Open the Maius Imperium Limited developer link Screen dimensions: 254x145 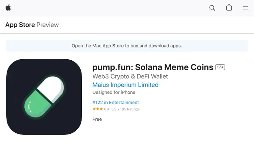(126, 85)
